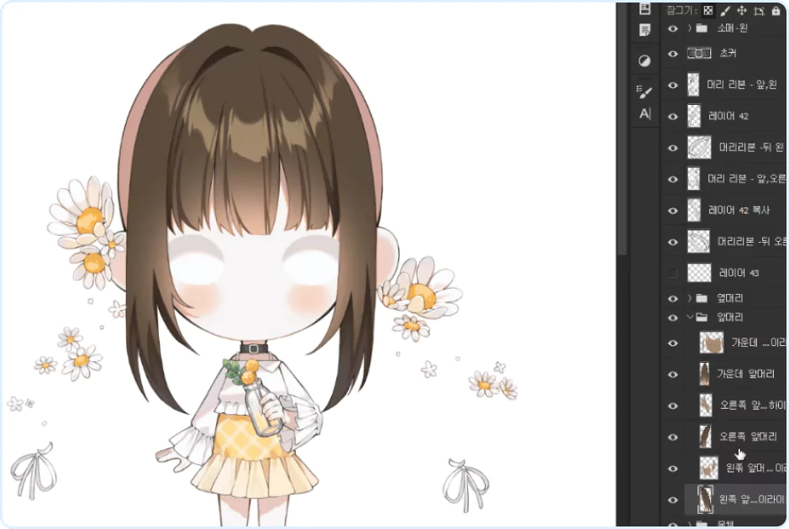Select the 오른쪽 앞머리 layer name

(748, 437)
